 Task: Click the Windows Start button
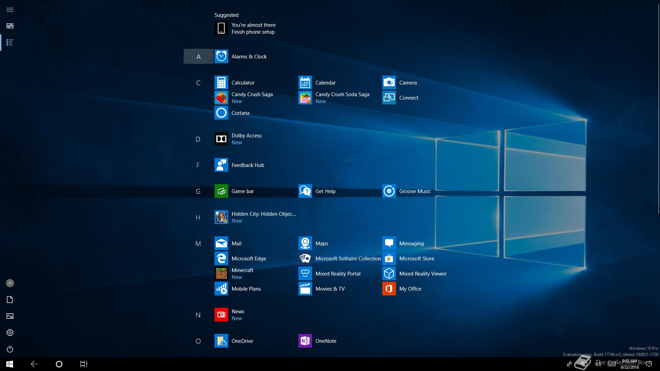point(10,364)
